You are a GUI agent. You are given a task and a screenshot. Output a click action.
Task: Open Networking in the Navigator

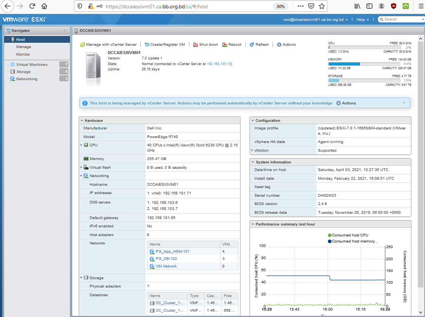[26, 79]
